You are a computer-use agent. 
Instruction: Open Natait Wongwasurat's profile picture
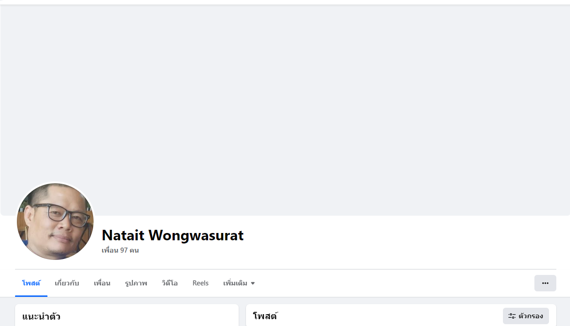[x=55, y=222]
